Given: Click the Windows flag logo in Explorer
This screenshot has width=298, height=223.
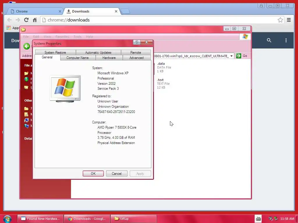Looking at the screenshot, I should point(245,37).
